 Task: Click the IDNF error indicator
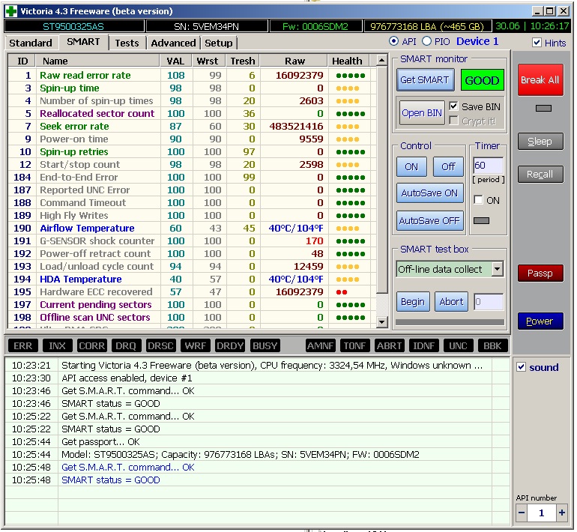pos(424,346)
